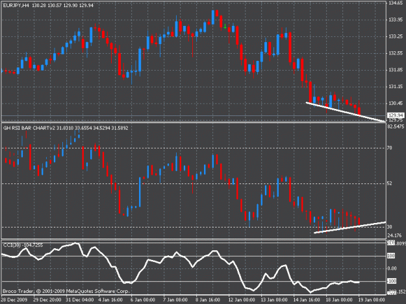Click the RSI level 70 axis label
Screen dimensions: 406x304
[x=390, y=148]
